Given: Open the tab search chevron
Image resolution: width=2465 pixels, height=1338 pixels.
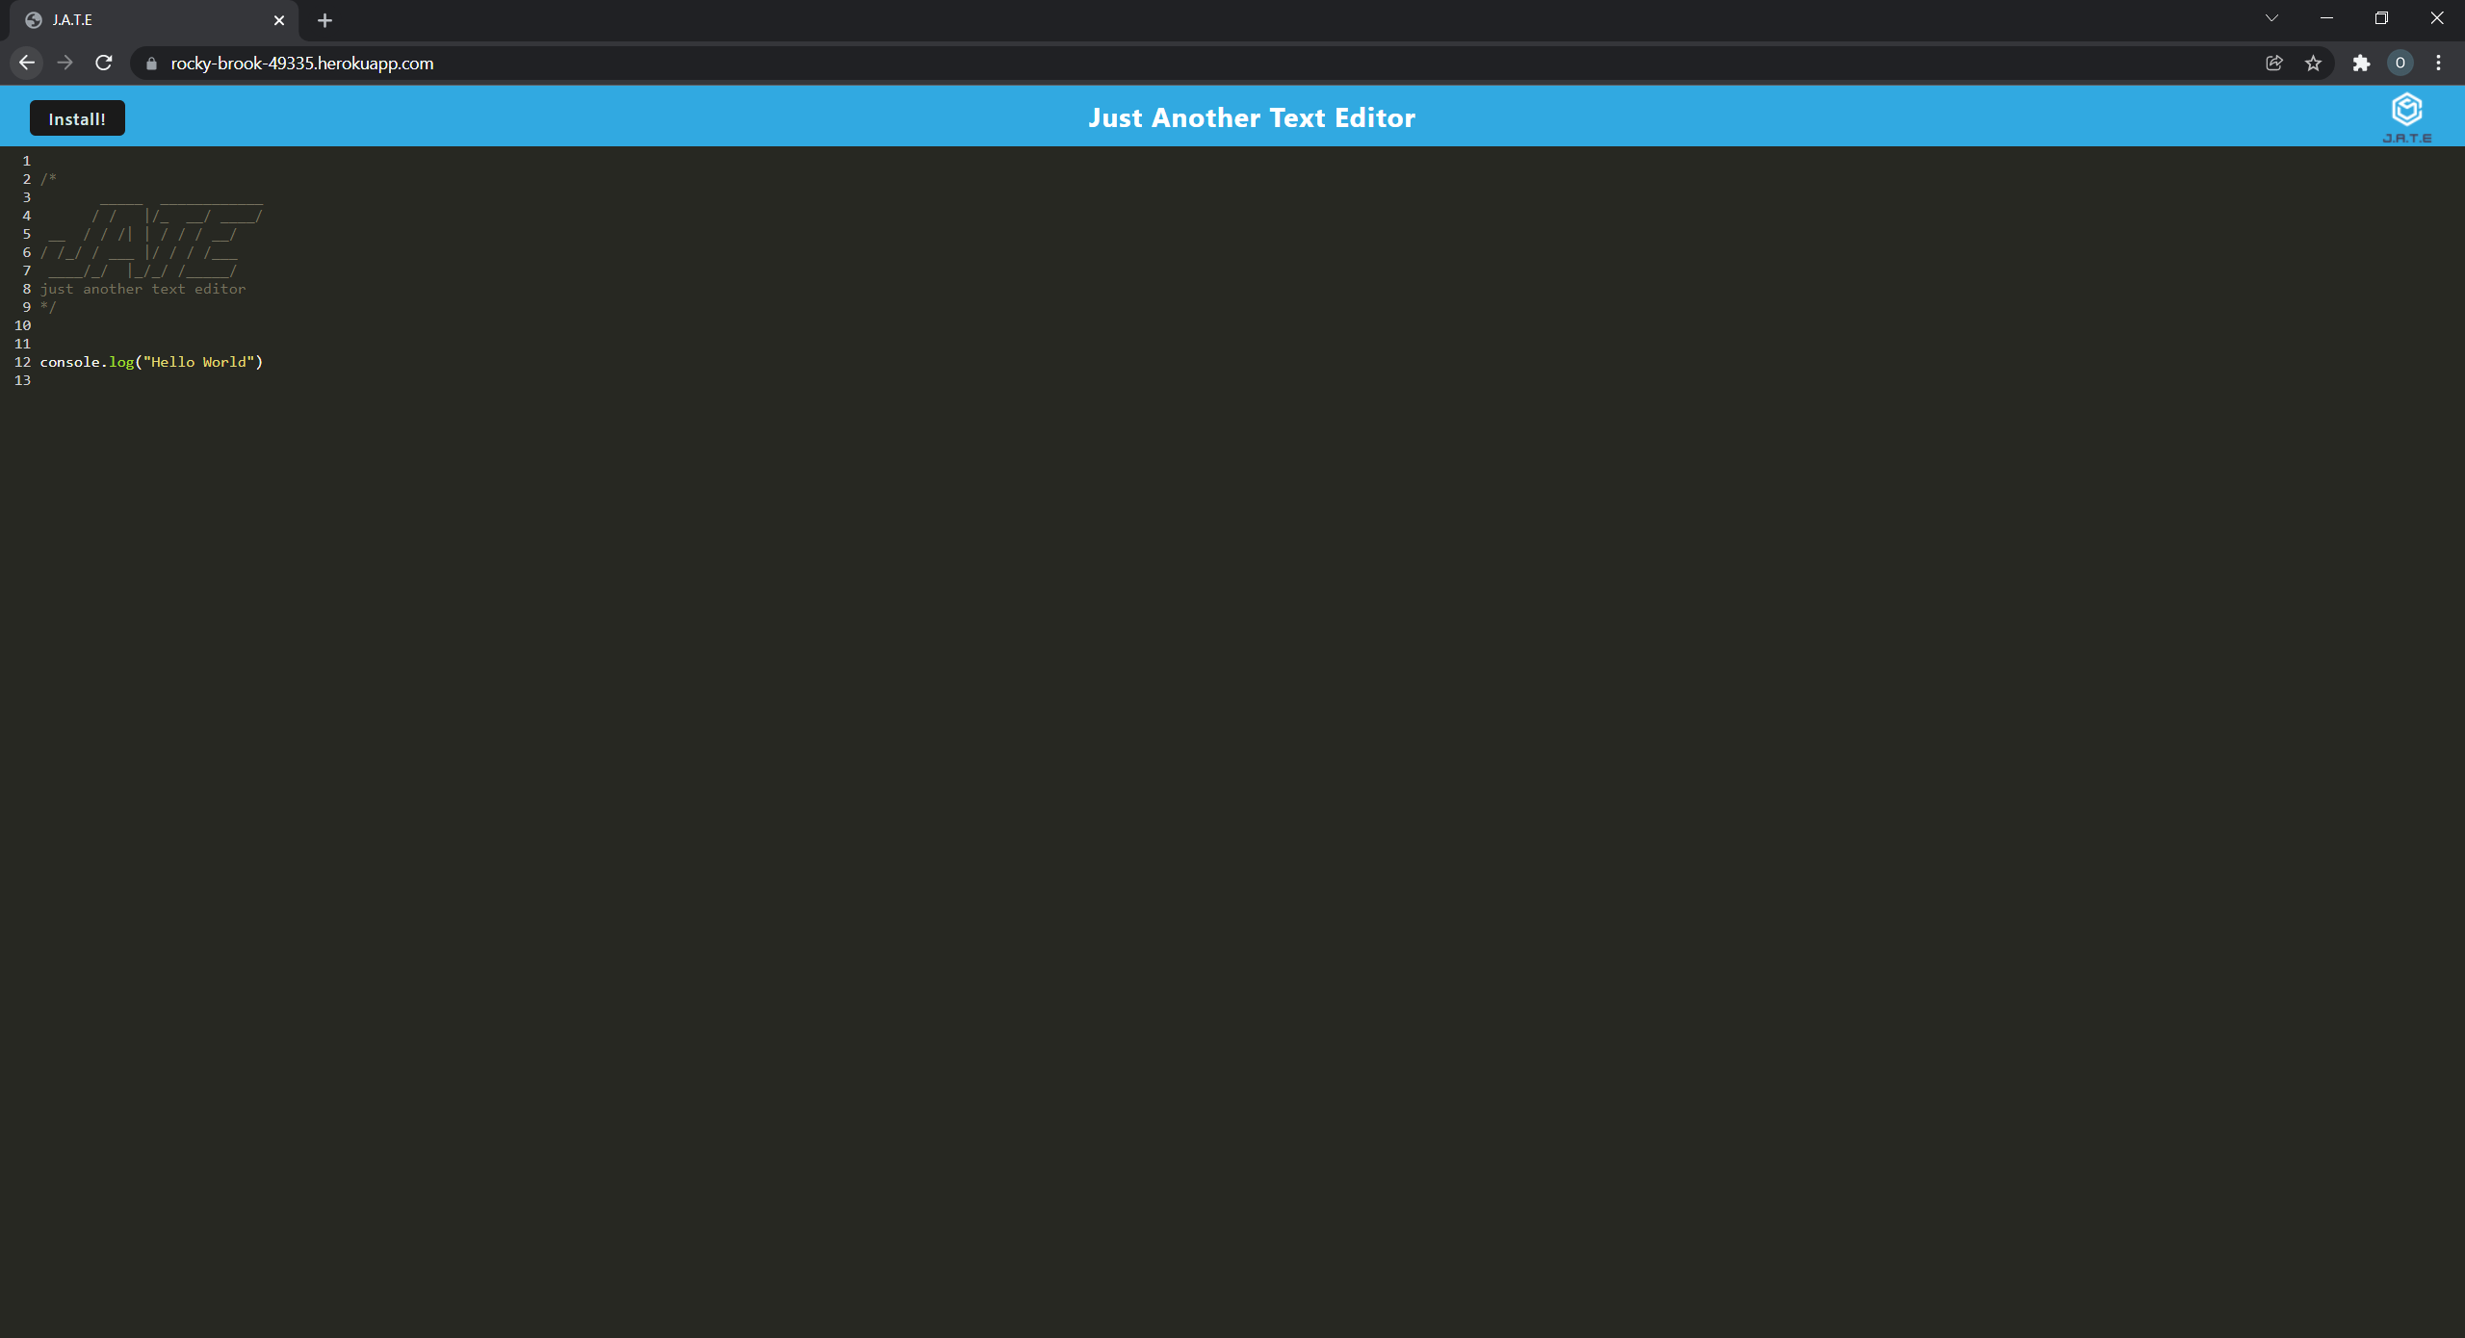Looking at the screenshot, I should (x=2271, y=18).
